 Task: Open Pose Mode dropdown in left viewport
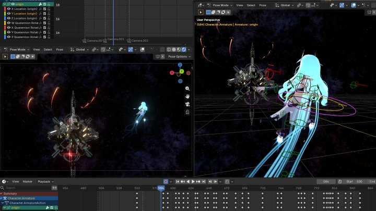[16, 49]
